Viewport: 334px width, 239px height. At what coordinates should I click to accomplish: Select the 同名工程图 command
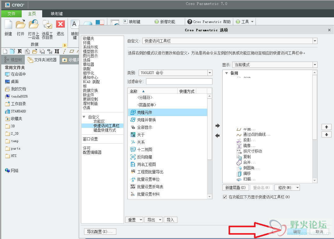coord(167,165)
